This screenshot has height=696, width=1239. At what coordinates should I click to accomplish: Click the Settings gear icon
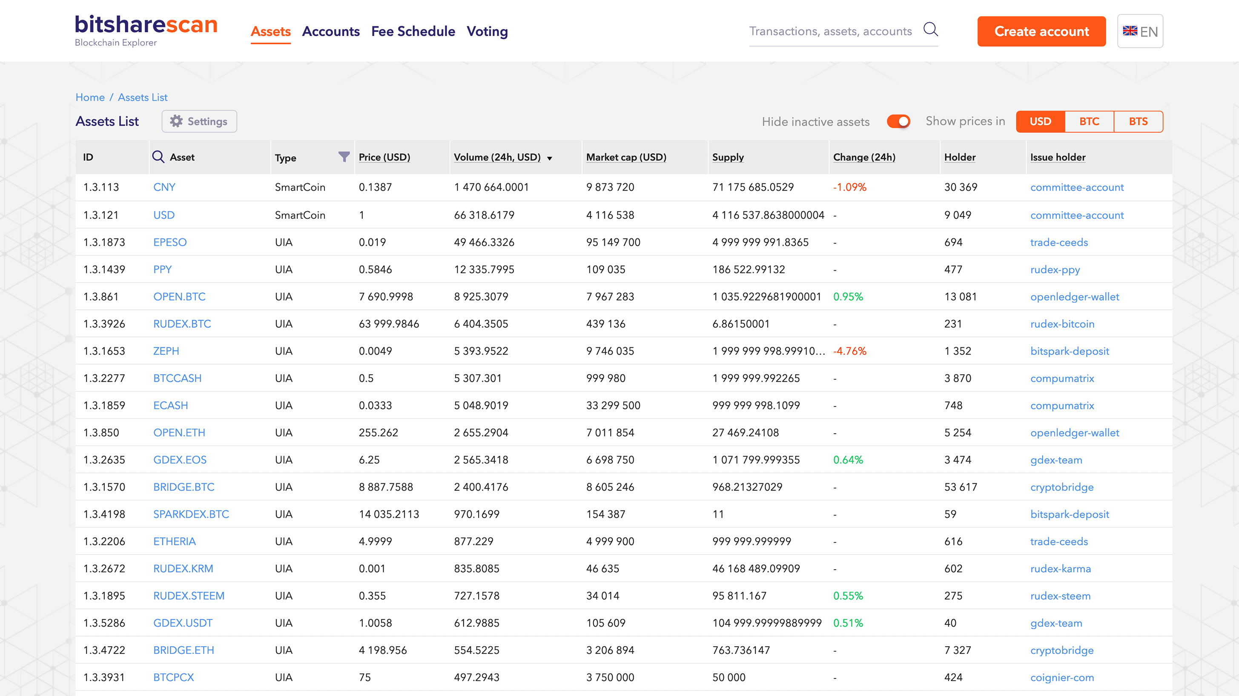tap(177, 121)
